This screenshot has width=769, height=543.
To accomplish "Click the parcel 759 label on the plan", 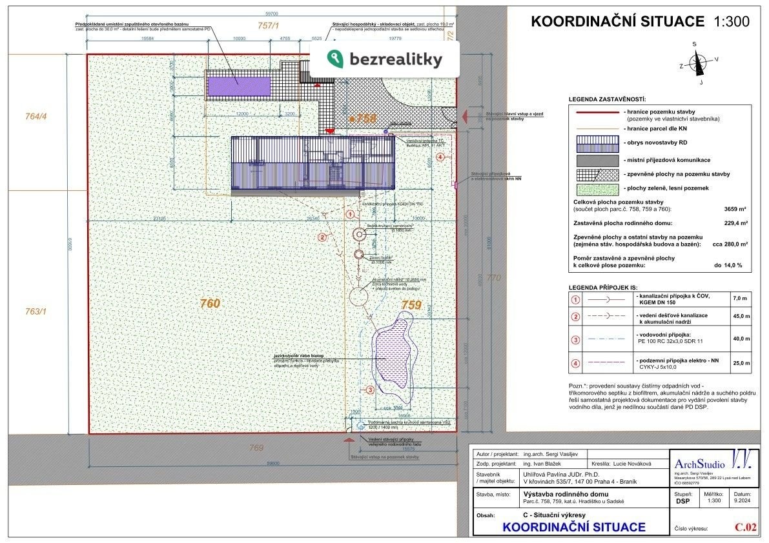I will point(412,305).
